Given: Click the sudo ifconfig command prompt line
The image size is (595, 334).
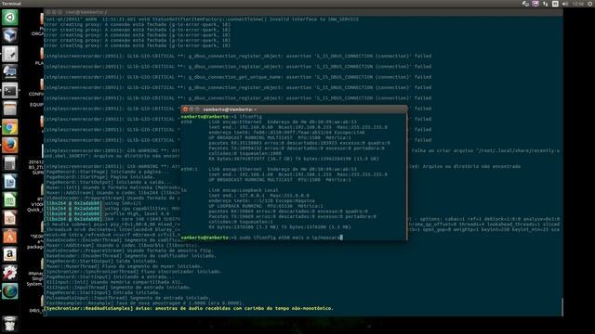Looking at the screenshot, I should (261, 238).
